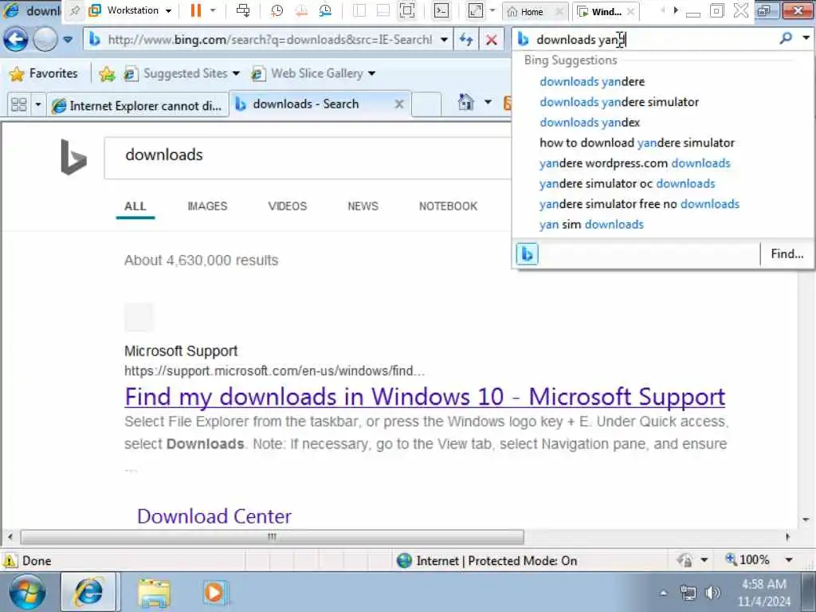Enter VMware full screen mode
Image resolution: width=816 pixels, height=612 pixels.
click(475, 10)
